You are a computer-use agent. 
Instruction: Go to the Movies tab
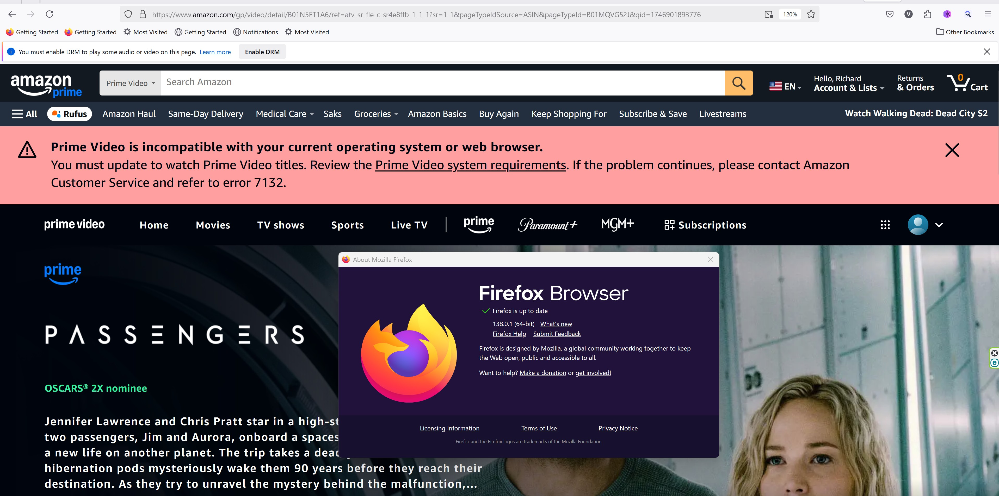pyautogui.click(x=213, y=225)
